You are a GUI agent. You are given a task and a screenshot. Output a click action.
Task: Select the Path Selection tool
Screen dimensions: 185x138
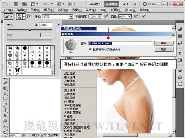[5, 115]
